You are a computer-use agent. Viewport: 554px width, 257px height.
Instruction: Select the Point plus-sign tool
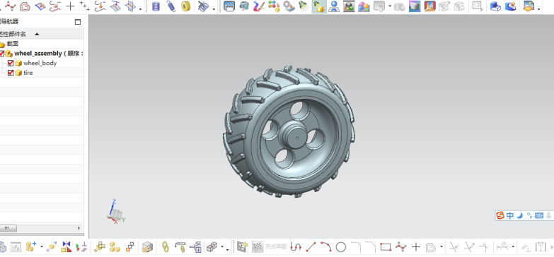71,6
